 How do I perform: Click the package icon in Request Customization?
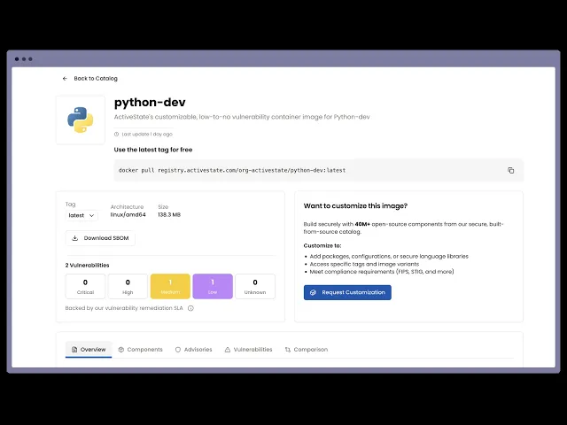313,292
